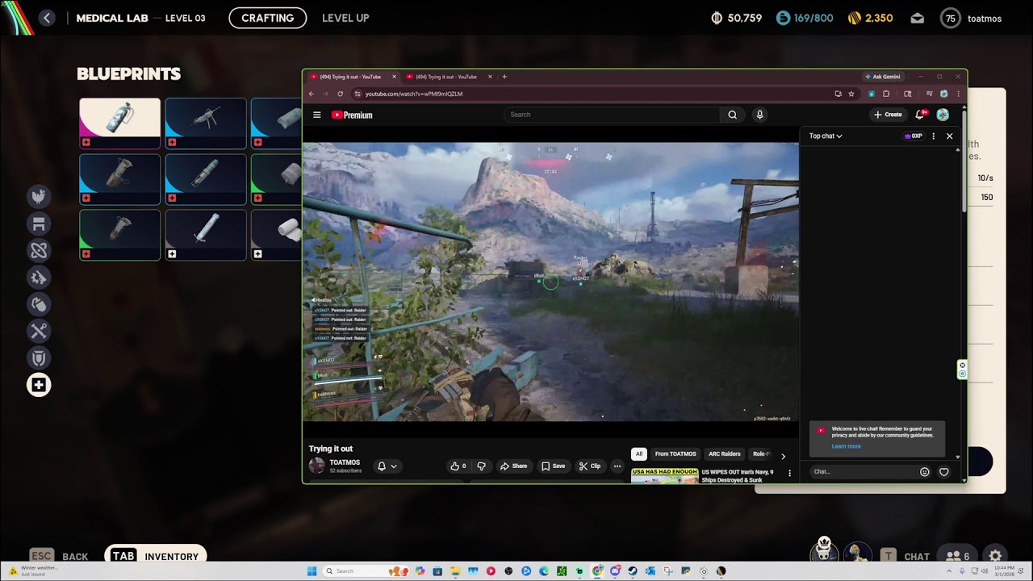Viewport: 1033px width, 581px height.
Task: Go to YouTube Premium home logo
Action: click(352, 115)
